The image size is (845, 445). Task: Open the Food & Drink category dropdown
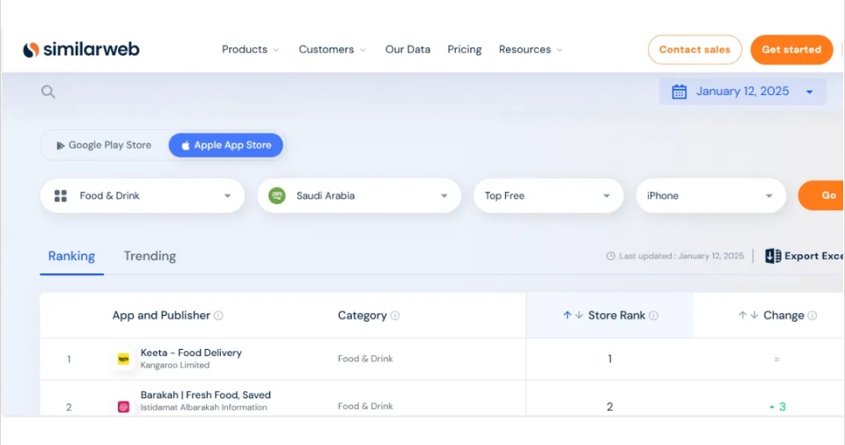[x=143, y=195]
